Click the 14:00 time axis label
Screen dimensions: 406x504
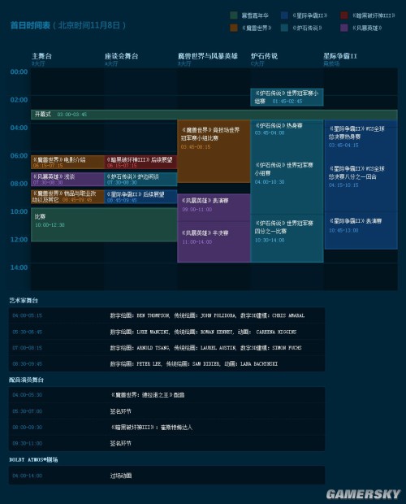point(19,267)
